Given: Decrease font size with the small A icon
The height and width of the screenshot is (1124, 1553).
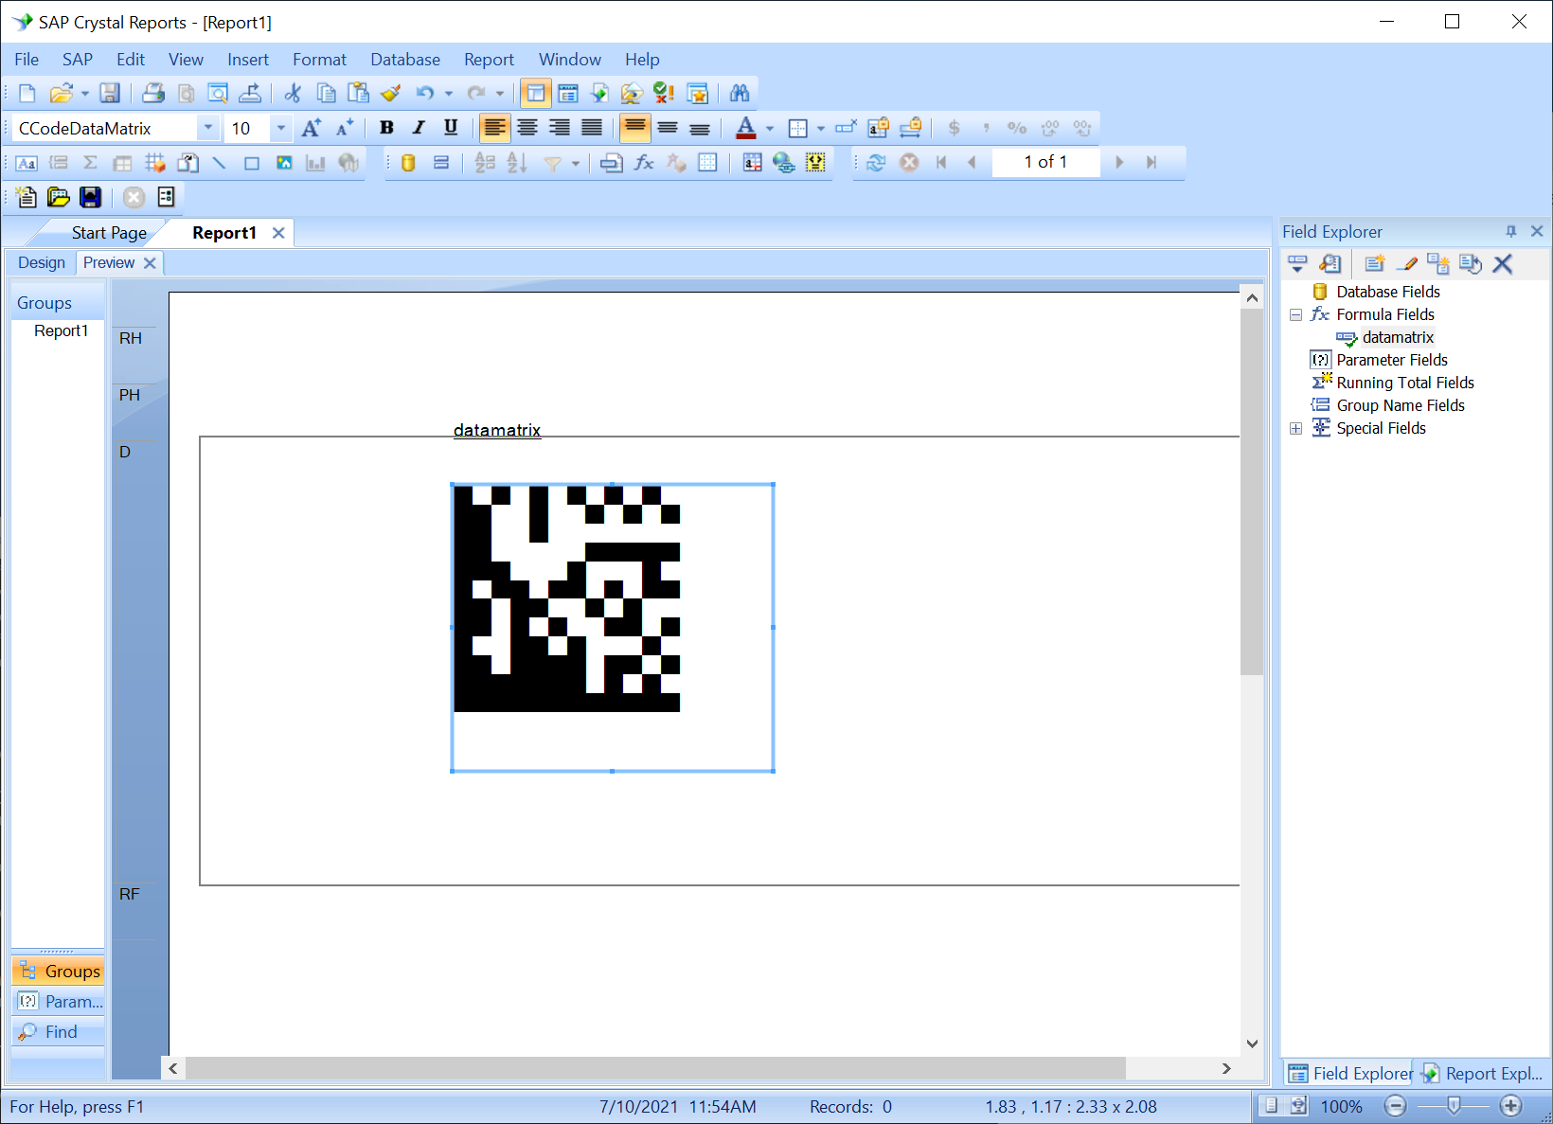Looking at the screenshot, I should tap(345, 128).
